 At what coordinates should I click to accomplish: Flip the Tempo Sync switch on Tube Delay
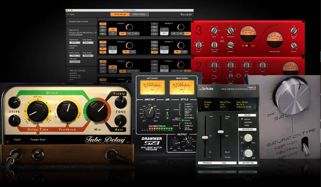[x=38, y=154]
